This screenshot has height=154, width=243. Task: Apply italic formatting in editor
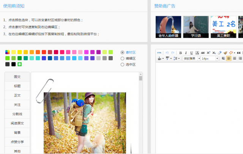pyautogui.click(x=186, y=53)
